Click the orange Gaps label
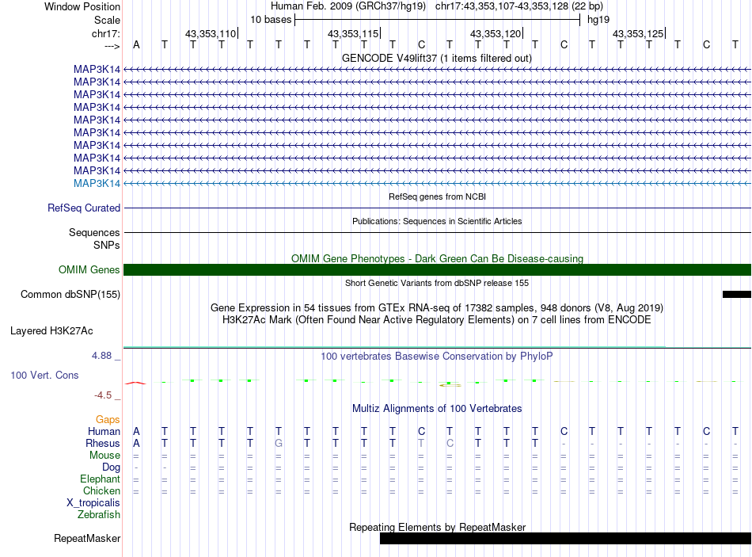This screenshot has height=557, width=752. pyautogui.click(x=108, y=420)
